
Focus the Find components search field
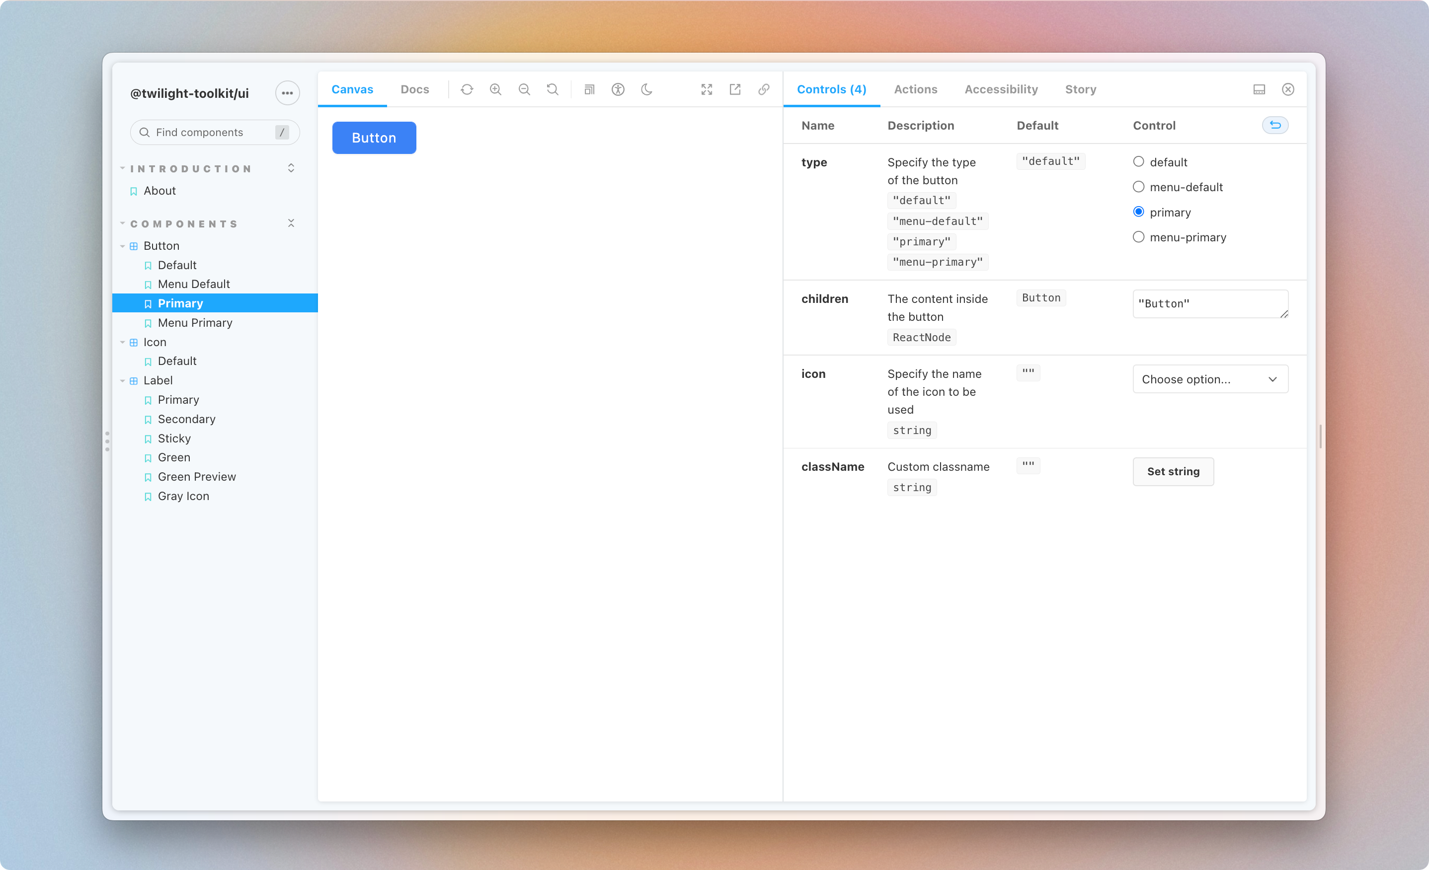[x=215, y=132]
